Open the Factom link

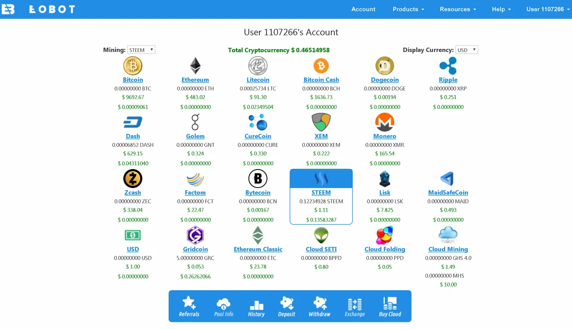pyautogui.click(x=195, y=192)
